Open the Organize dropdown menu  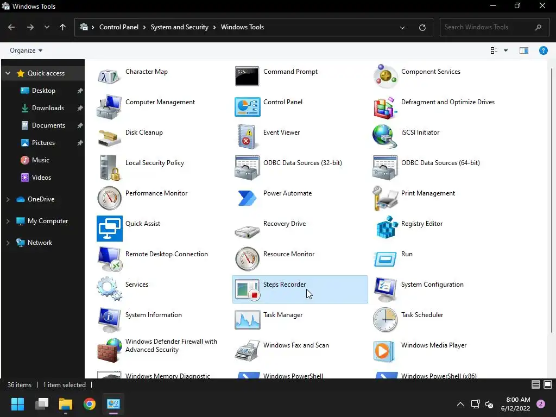tap(26, 50)
